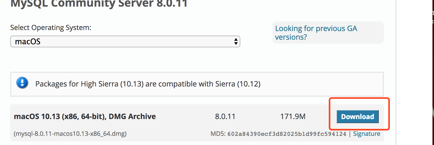Click the dark strip at right window edge
The width and height of the screenshot is (434, 145).
pyautogui.click(x=433, y=72)
